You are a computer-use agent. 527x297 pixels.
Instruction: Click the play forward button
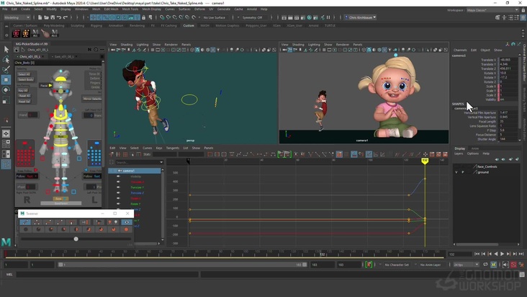[502, 254]
